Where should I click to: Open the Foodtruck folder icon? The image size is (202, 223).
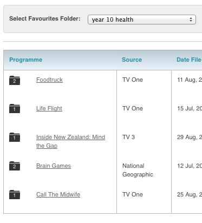(15, 80)
